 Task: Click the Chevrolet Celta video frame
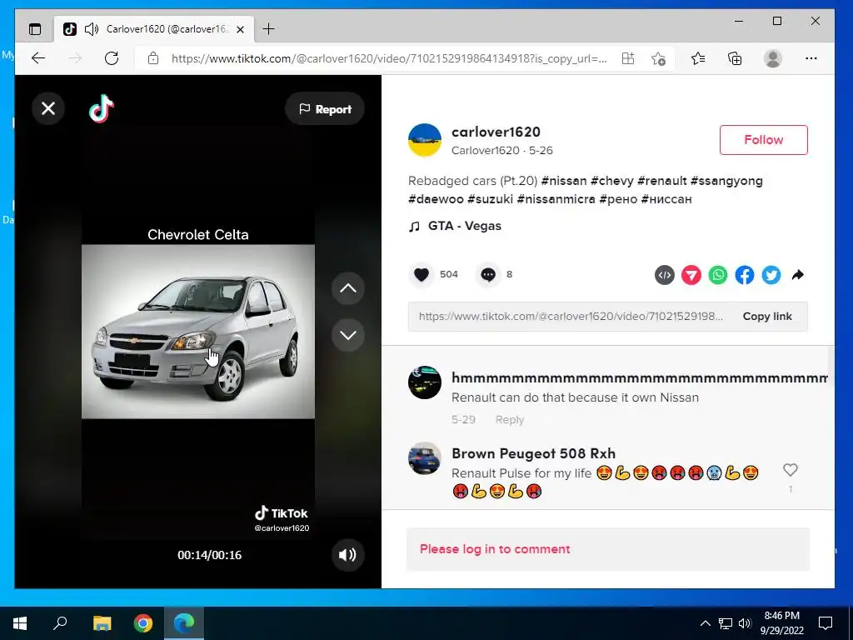click(198, 332)
